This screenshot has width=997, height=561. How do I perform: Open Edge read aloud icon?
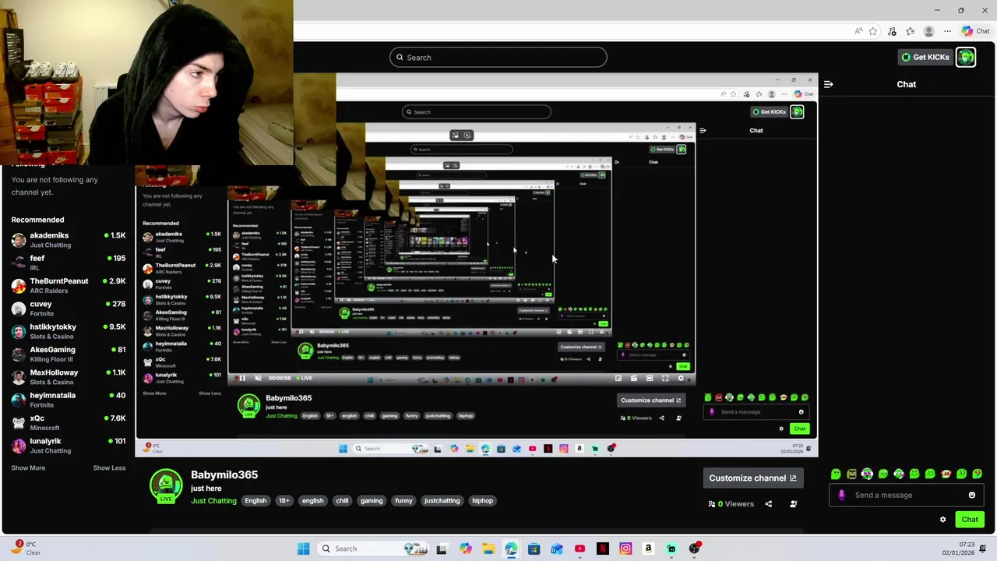pyautogui.click(x=858, y=31)
